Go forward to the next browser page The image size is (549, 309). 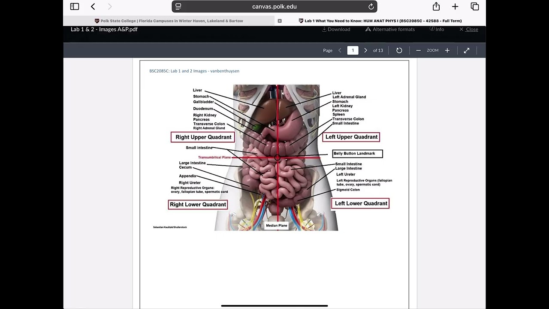point(110,6)
